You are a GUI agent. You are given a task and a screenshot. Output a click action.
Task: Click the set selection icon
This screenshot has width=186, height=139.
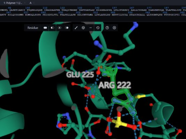pos(67,28)
